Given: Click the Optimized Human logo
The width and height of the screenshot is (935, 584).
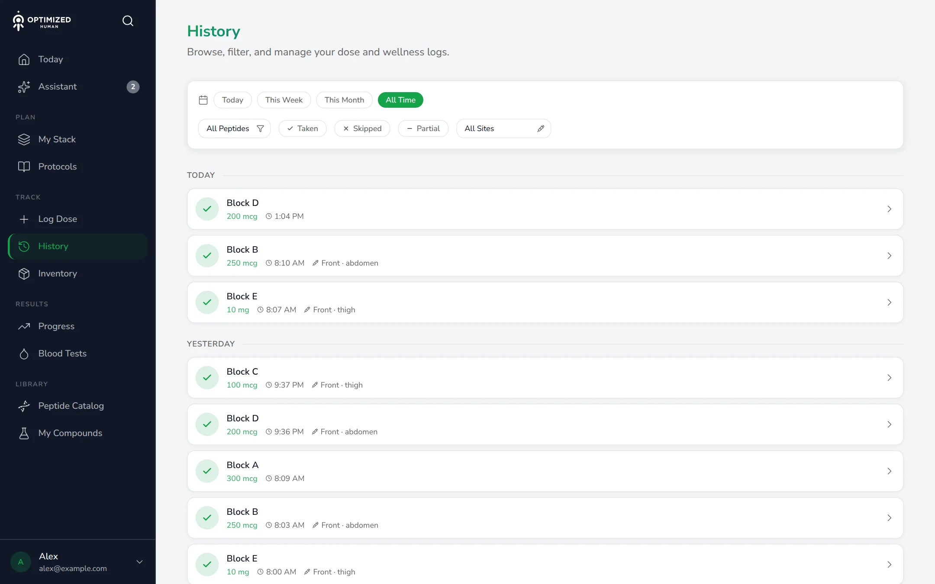Looking at the screenshot, I should click(42, 21).
